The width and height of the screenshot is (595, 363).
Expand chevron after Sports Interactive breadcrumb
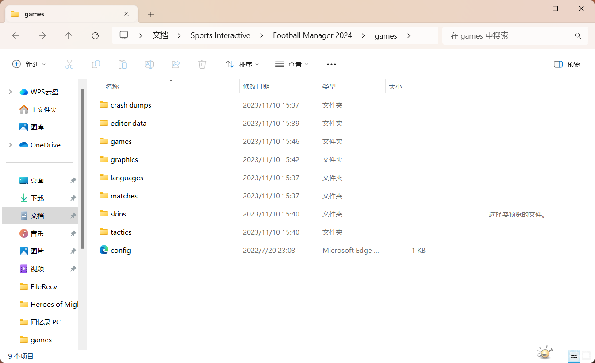[x=261, y=35]
